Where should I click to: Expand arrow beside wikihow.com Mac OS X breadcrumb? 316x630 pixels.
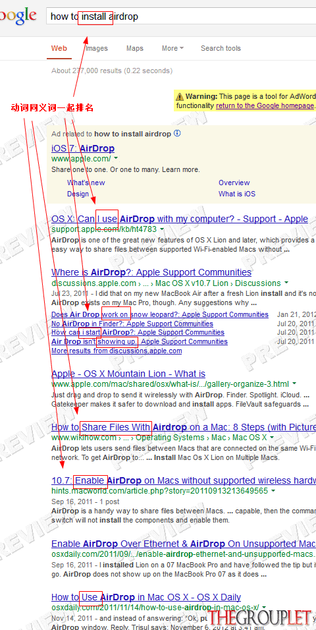click(x=272, y=438)
